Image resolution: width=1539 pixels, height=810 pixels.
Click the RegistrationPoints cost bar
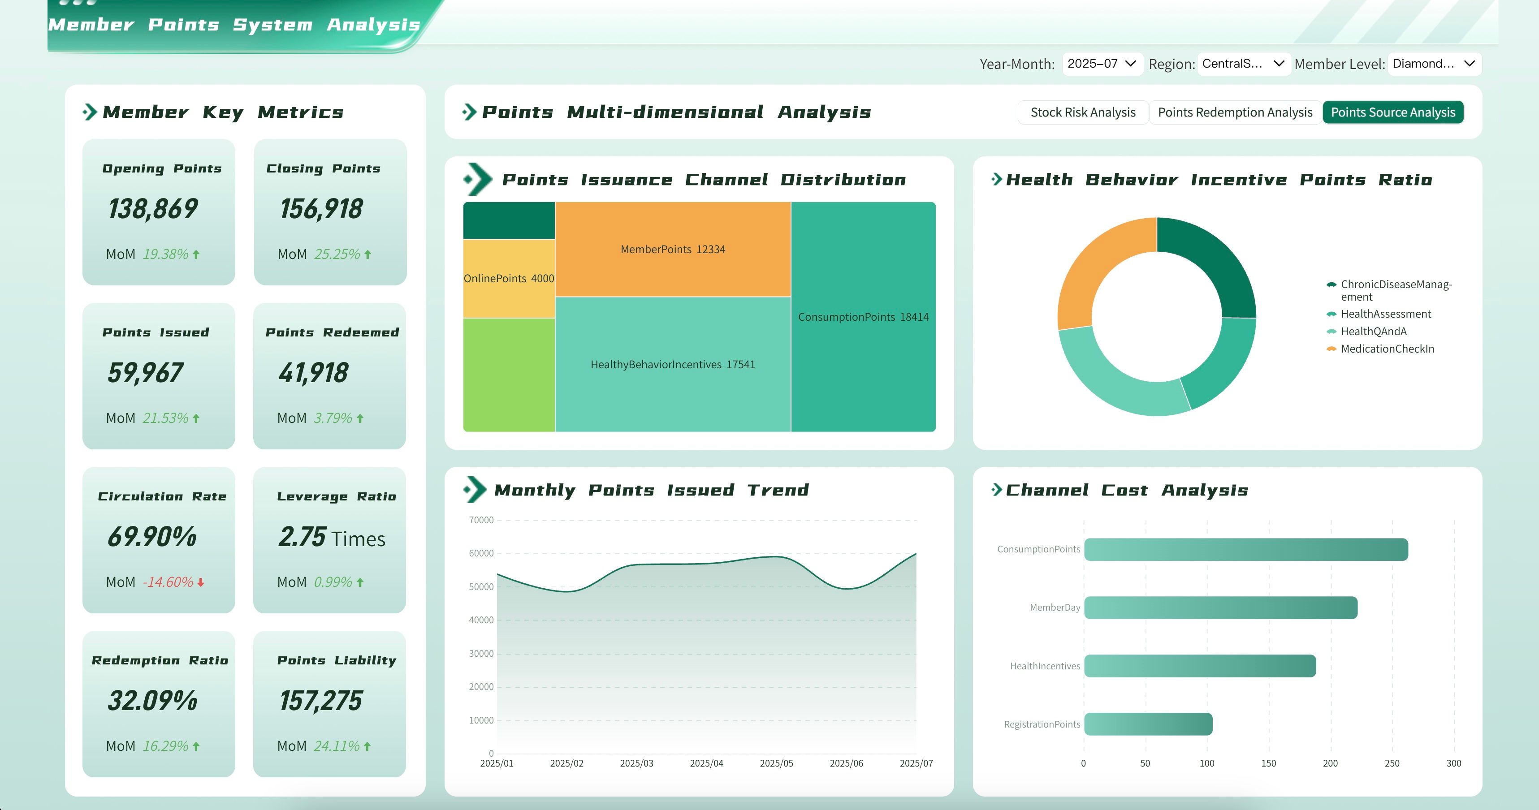tap(1148, 724)
